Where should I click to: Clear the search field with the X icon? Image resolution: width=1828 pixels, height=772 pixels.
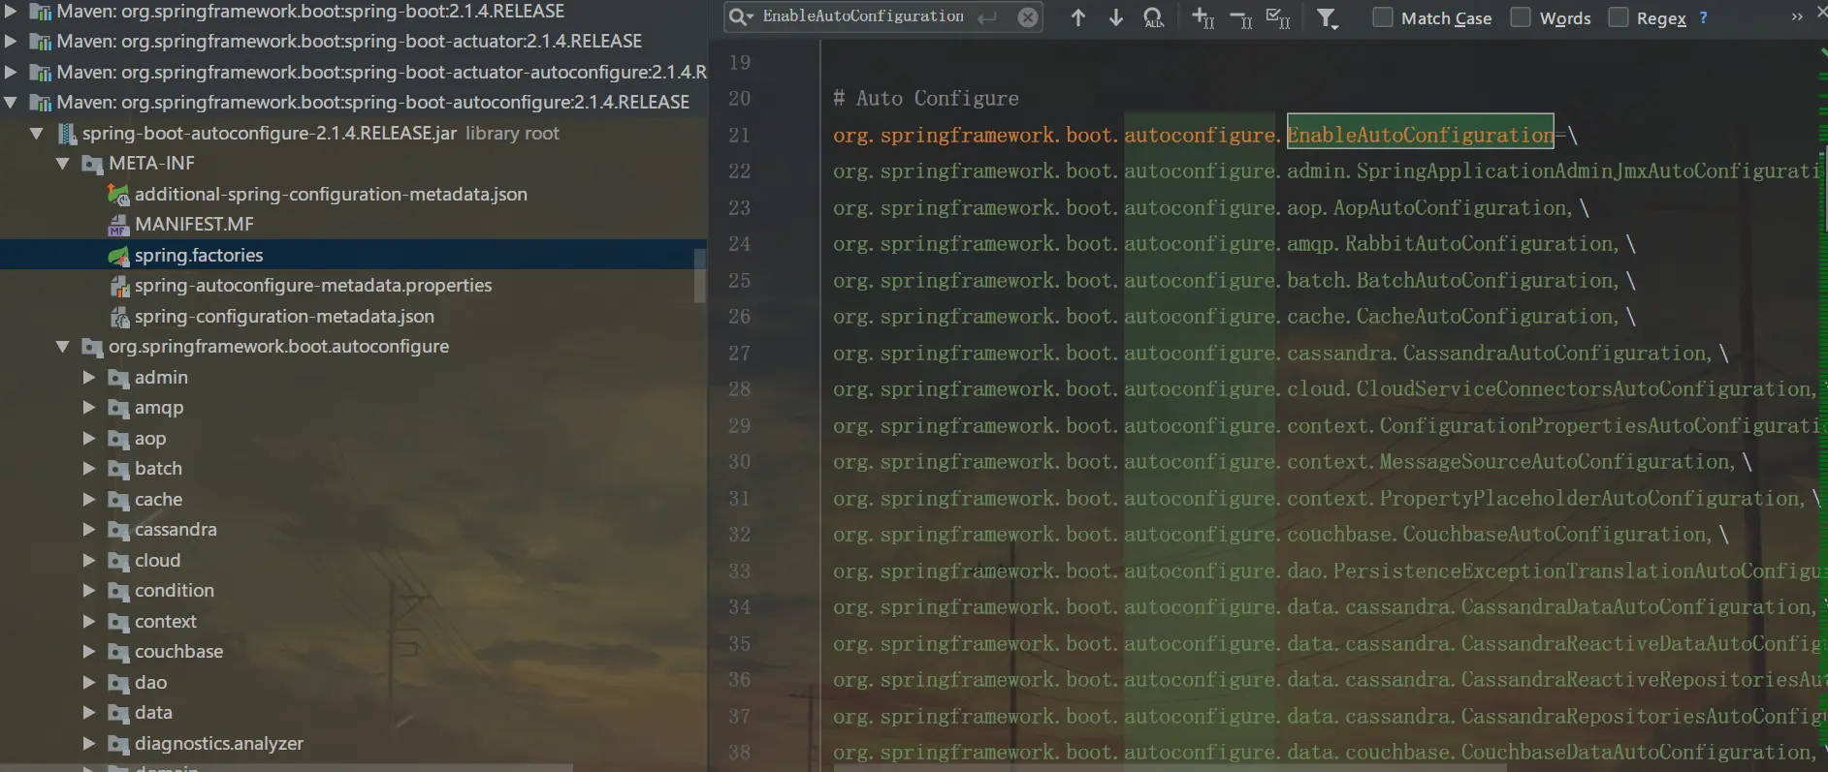coord(1028,17)
